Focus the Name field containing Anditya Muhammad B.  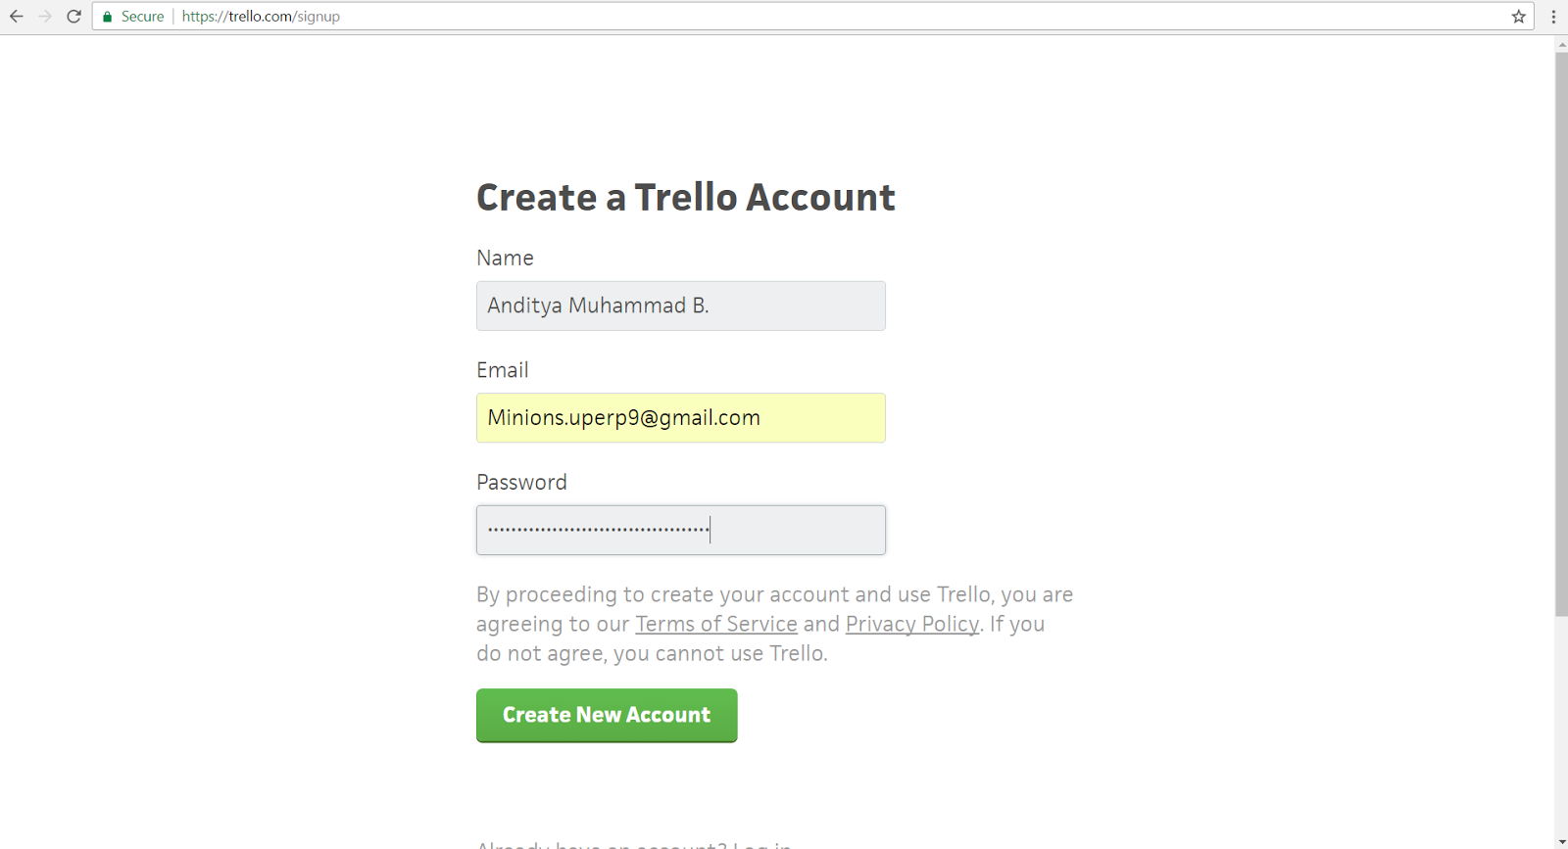tap(680, 306)
